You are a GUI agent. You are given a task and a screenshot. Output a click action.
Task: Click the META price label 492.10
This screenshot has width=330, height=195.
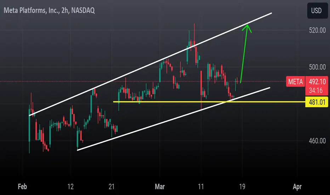pyautogui.click(x=317, y=82)
